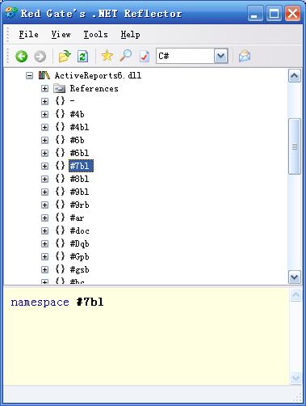Open the Tools menu
The height and width of the screenshot is (406, 306).
(95, 35)
